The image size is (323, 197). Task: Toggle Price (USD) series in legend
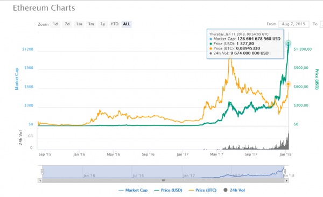168,190
